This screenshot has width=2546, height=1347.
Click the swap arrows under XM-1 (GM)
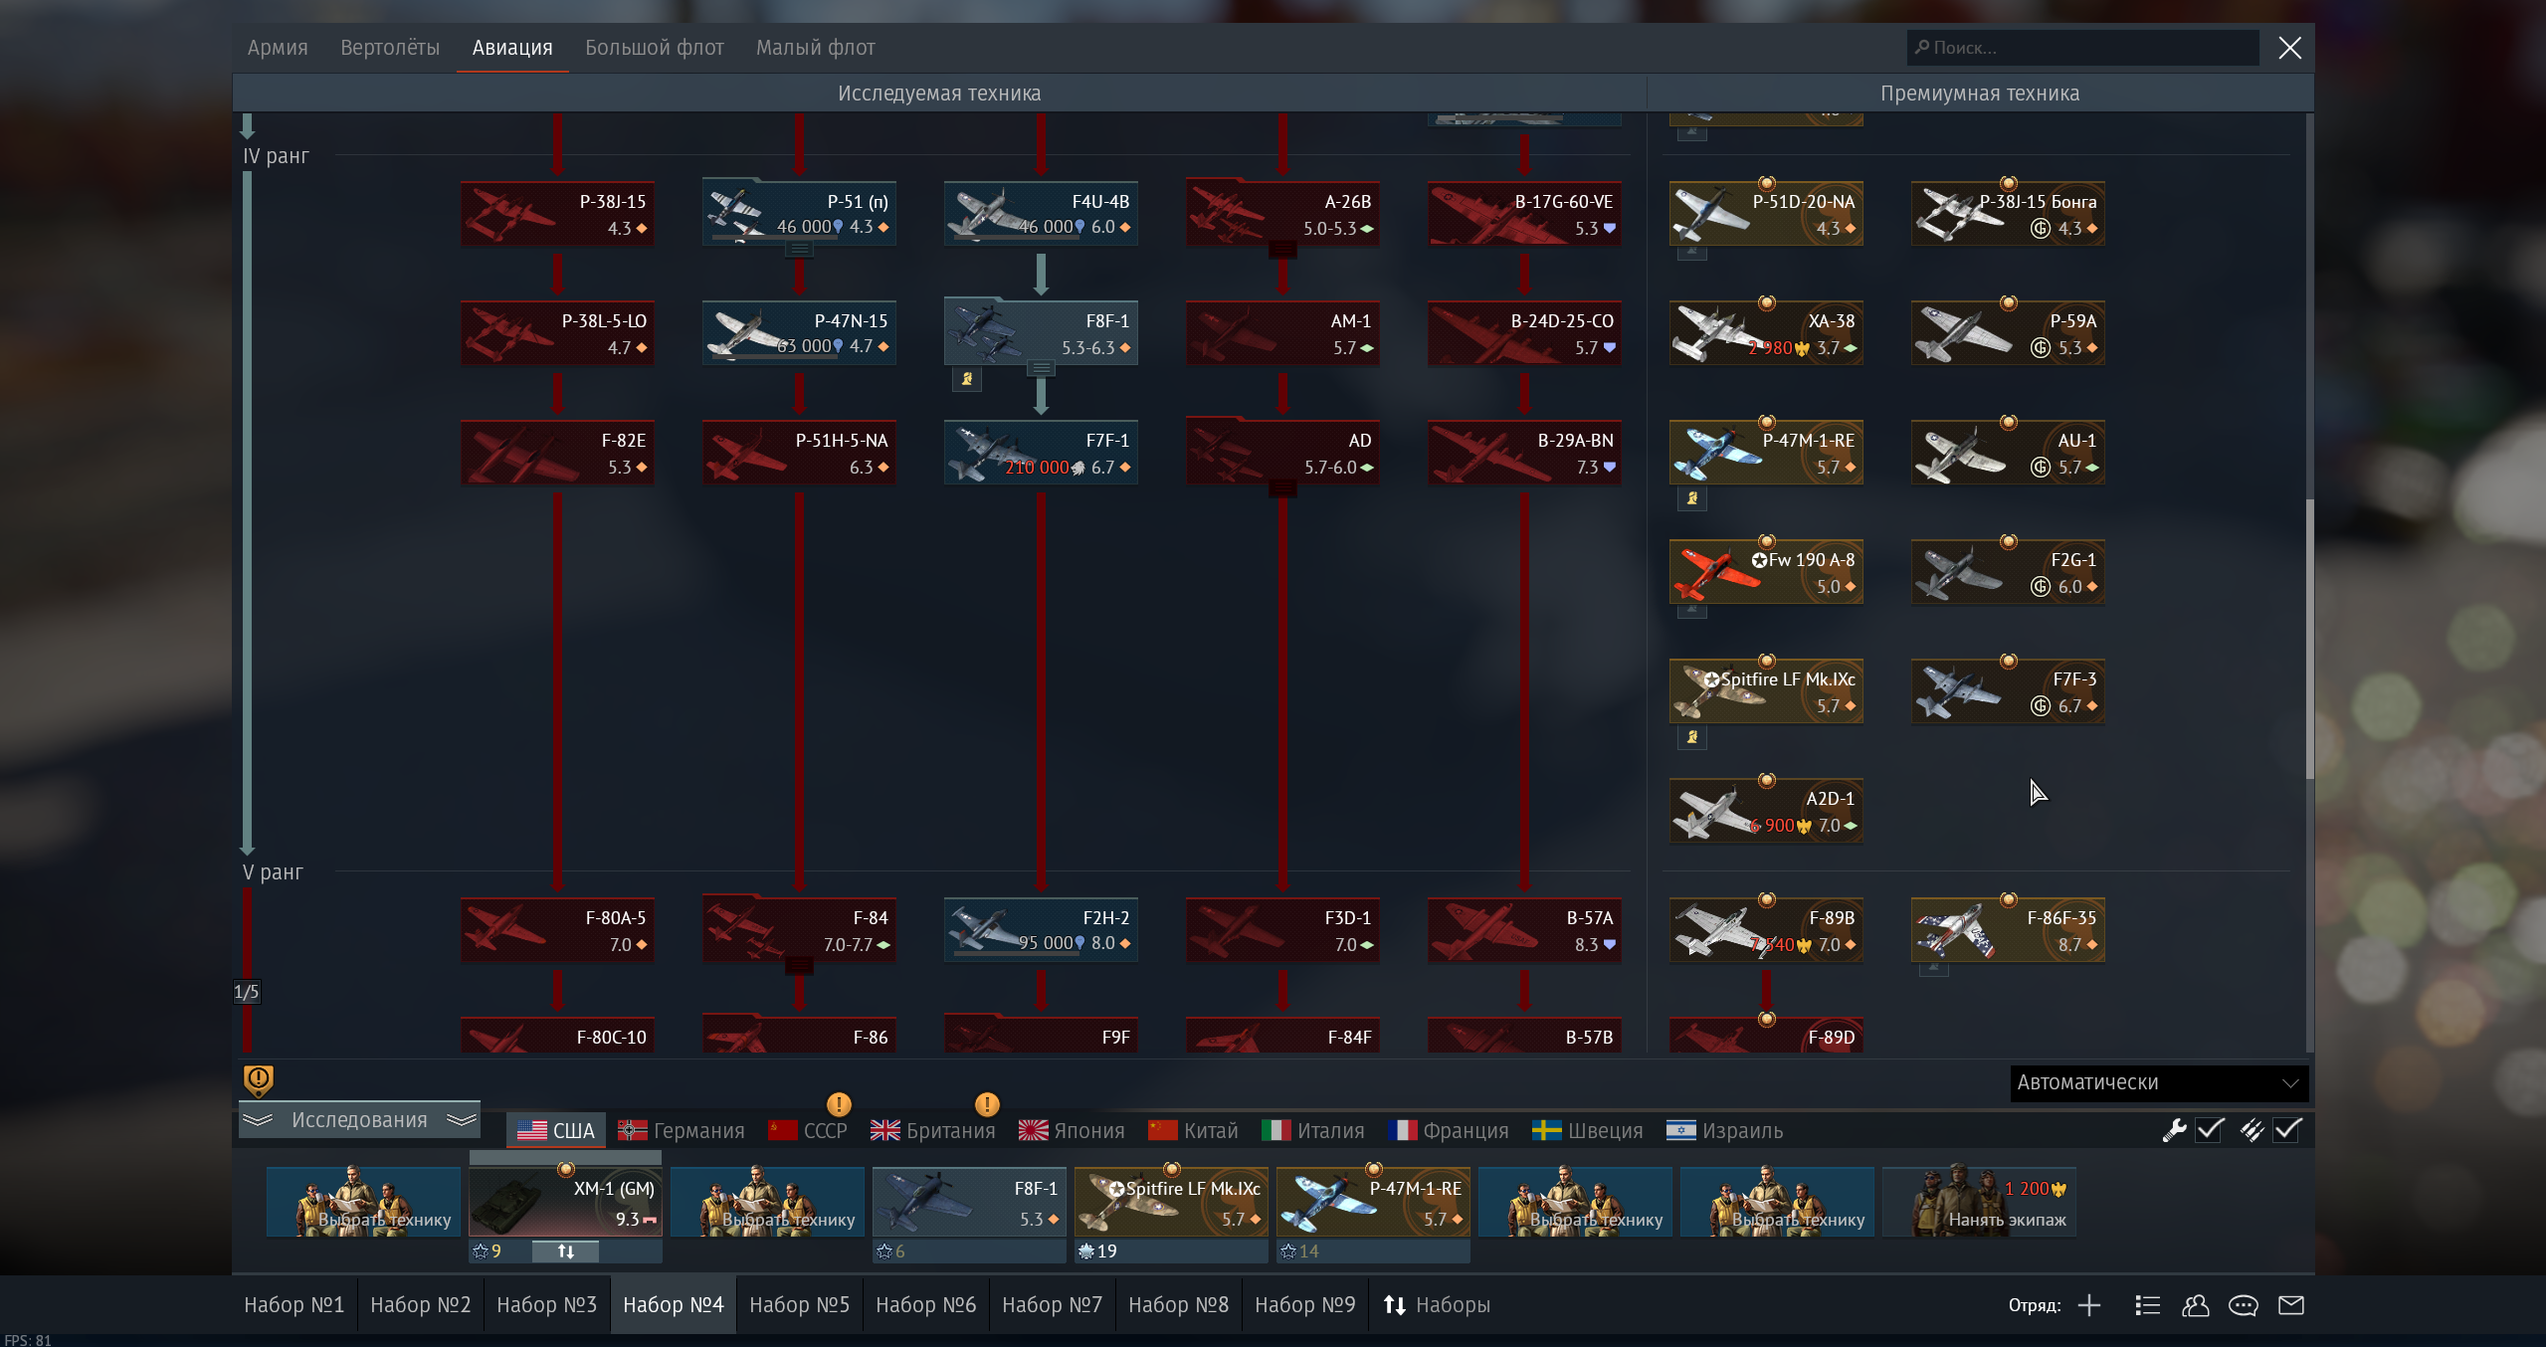[565, 1251]
